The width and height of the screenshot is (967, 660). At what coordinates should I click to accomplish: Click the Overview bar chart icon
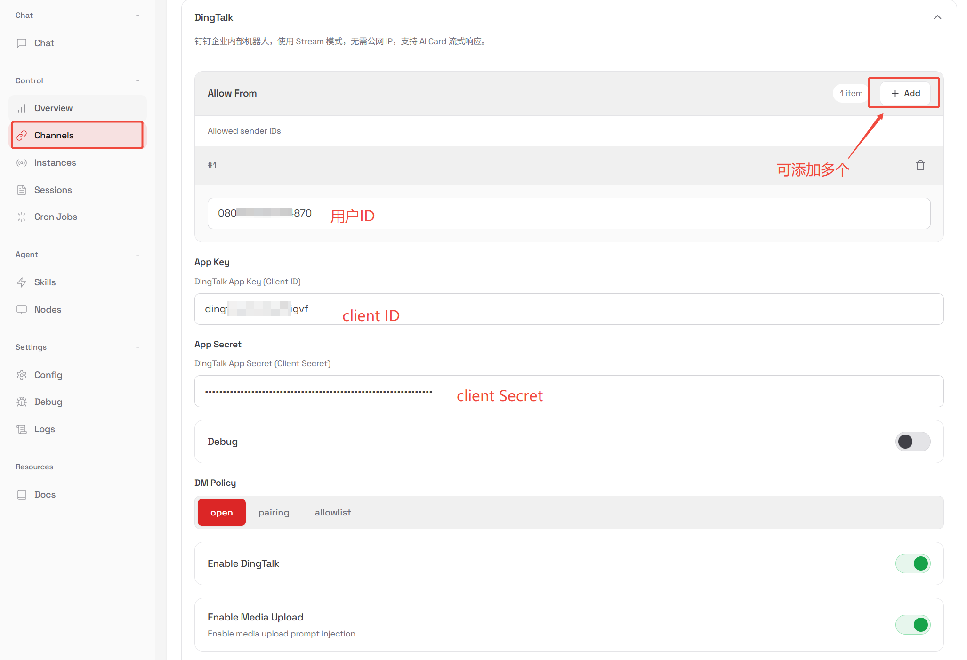(x=22, y=108)
